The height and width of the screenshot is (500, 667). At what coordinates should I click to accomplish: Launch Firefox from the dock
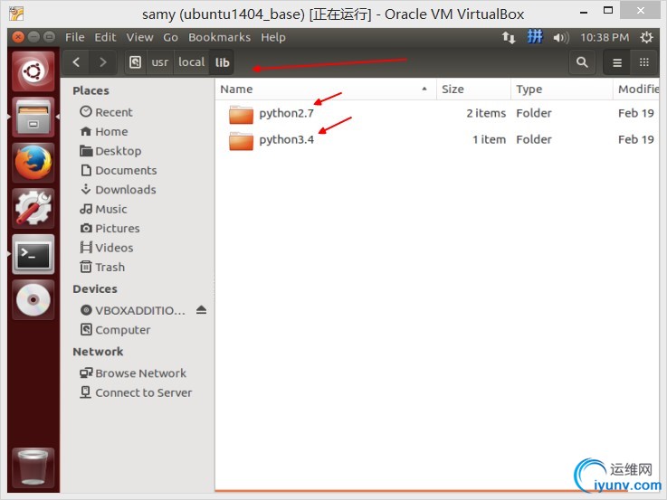tap(33, 163)
